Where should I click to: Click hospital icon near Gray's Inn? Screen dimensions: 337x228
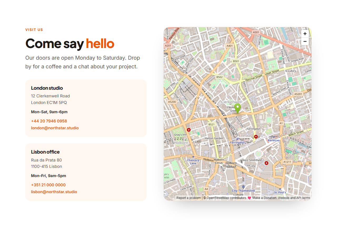pyautogui.click(x=189, y=130)
